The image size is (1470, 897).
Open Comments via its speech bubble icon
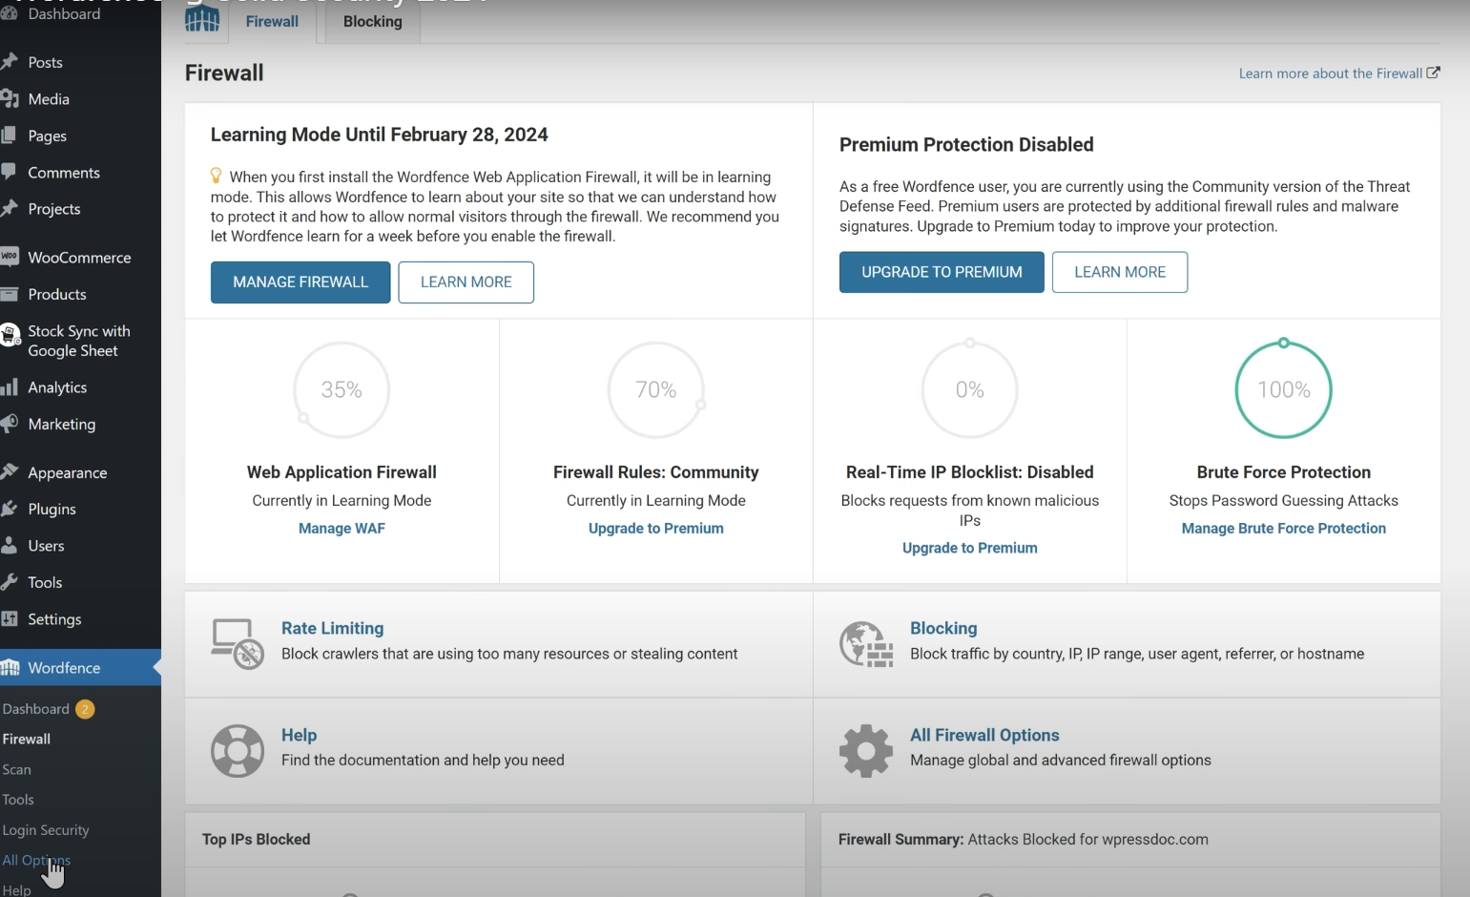coord(10,172)
